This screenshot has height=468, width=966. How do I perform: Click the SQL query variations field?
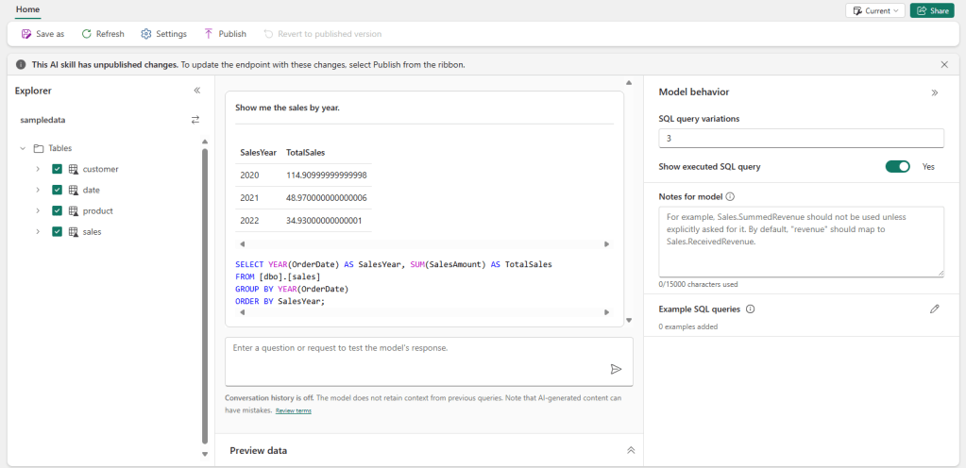(x=801, y=139)
